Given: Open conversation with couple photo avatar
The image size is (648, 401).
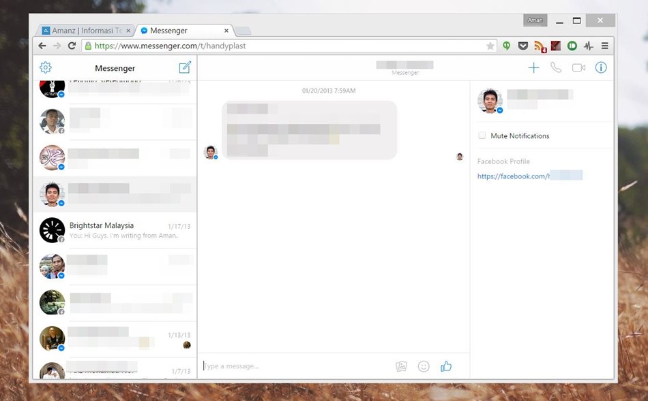Looking at the screenshot, I should click(115, 266).
